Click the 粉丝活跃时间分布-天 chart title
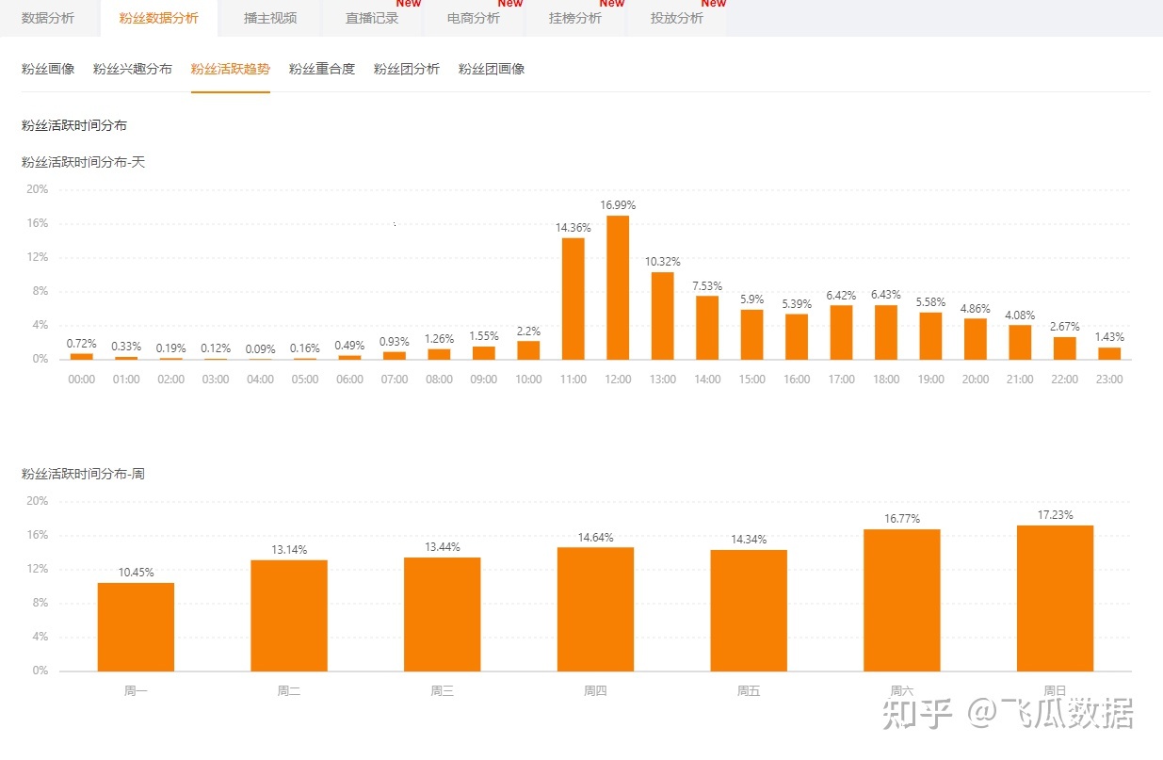 pyautogui.click(x=84, y=162)
